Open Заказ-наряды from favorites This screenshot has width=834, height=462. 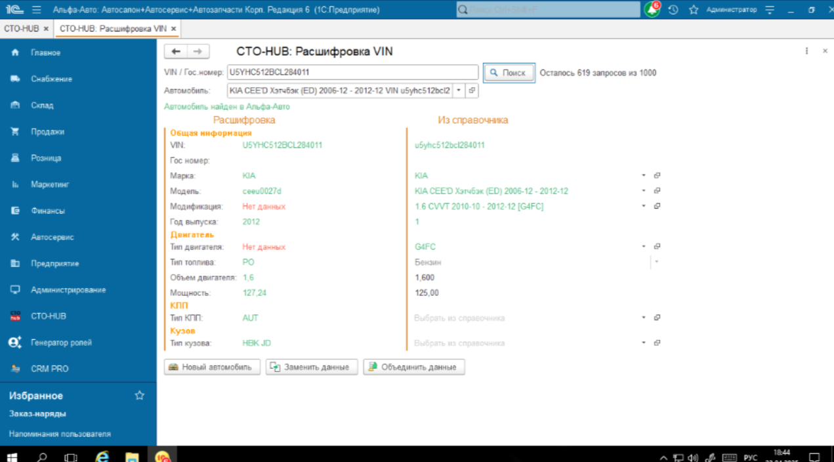(37, 414)
